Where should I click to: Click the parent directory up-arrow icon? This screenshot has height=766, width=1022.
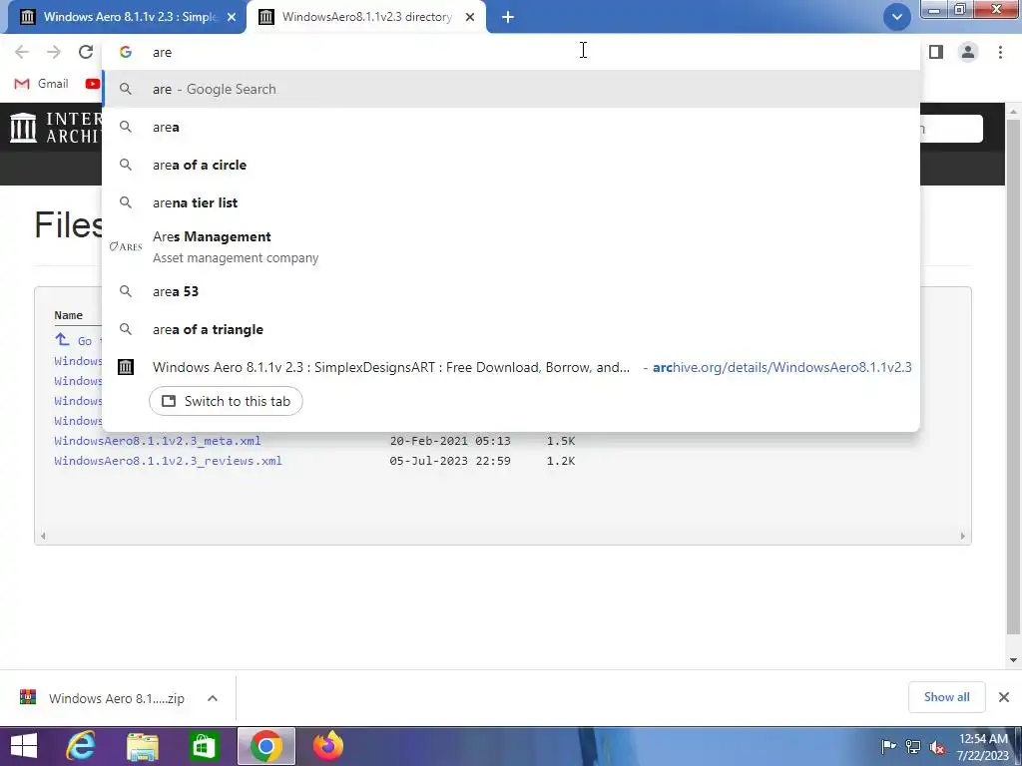coord(62,339)
